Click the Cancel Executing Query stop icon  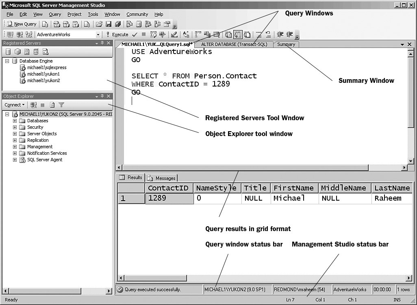(143, 35)
